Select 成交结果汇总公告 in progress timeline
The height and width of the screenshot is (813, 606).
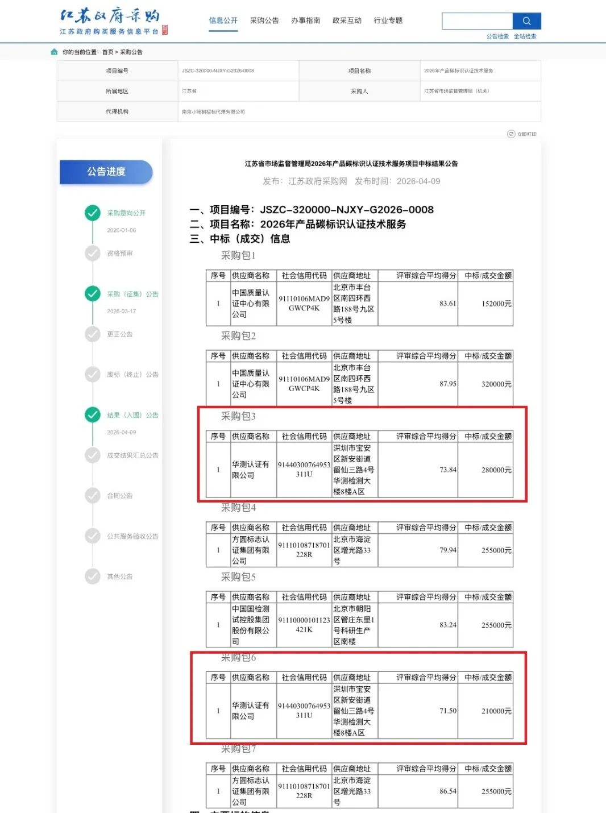[132, 455]
